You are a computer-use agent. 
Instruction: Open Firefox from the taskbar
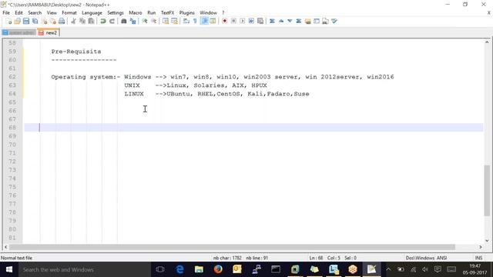218,269
